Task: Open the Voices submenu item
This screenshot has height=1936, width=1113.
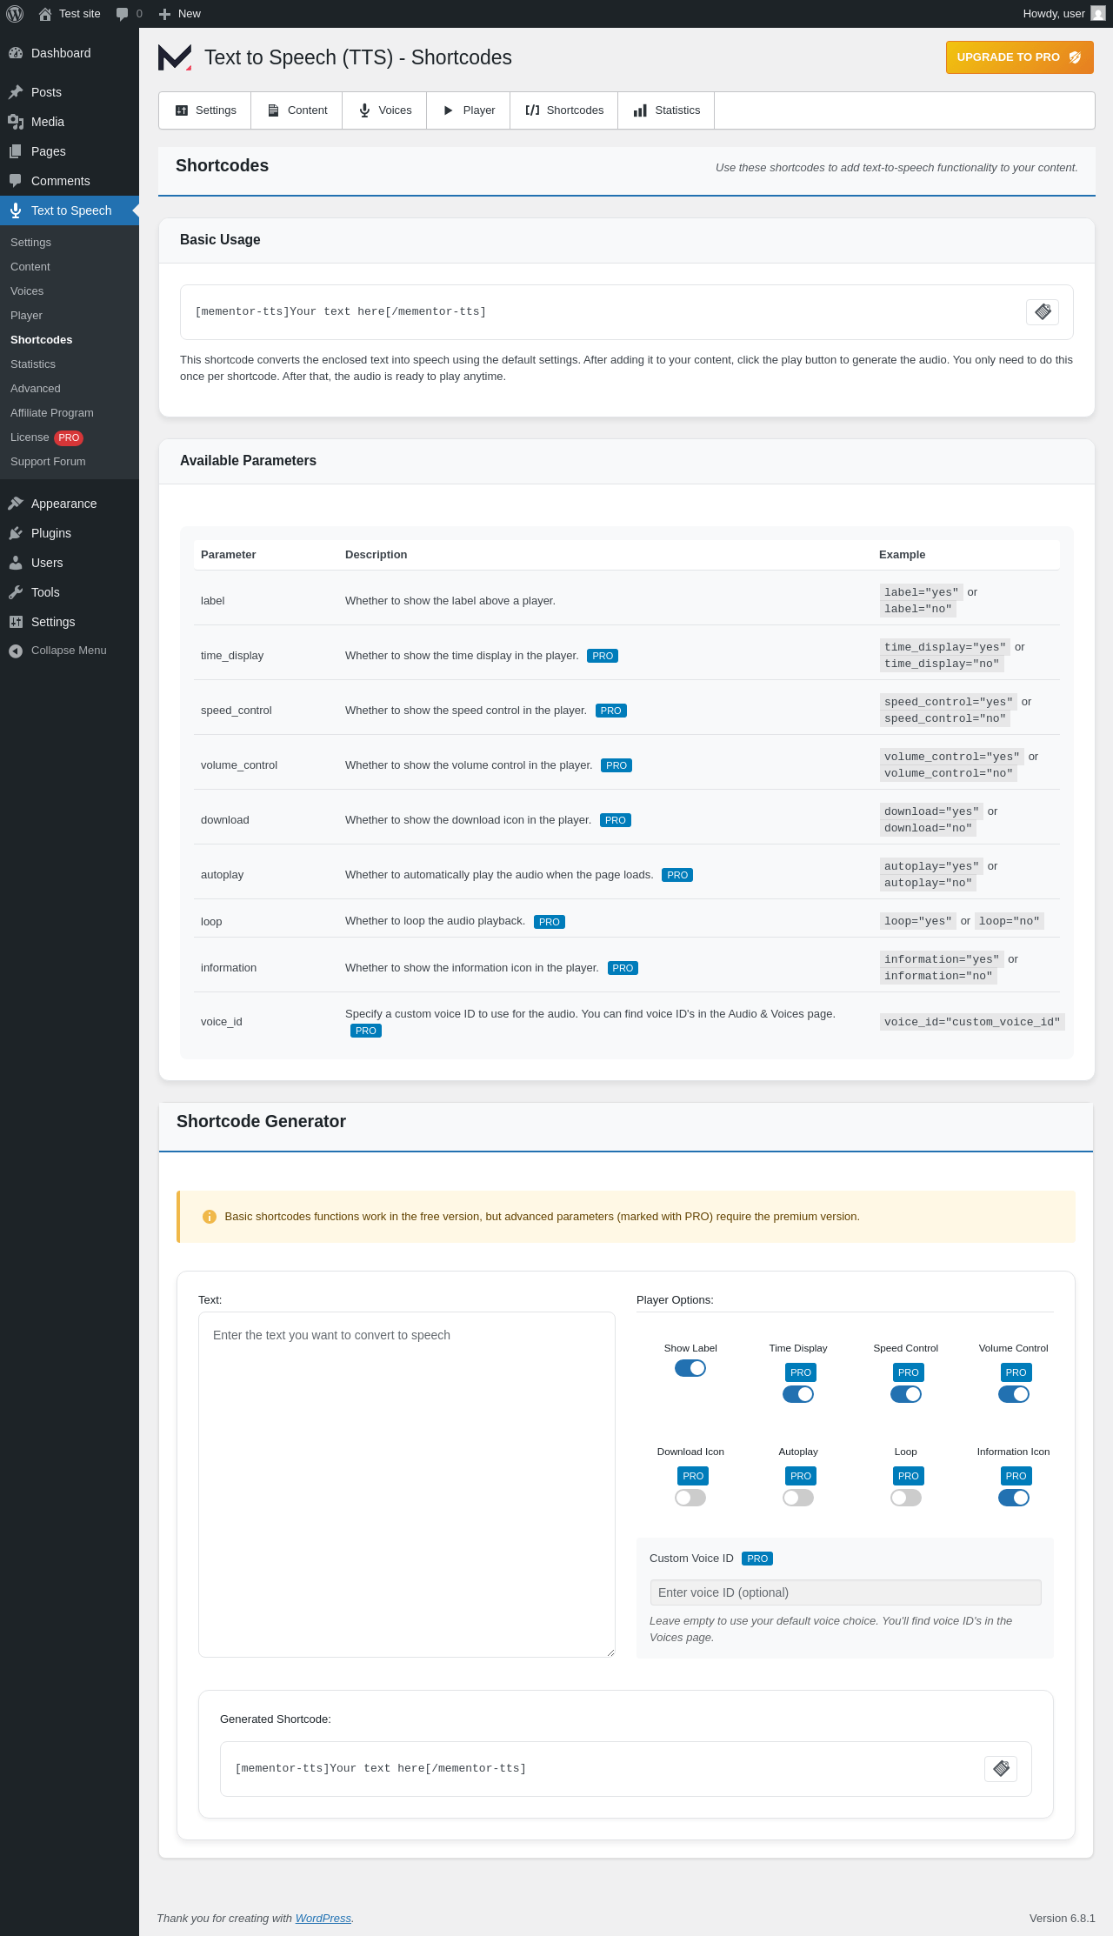Action: [70, 291]
